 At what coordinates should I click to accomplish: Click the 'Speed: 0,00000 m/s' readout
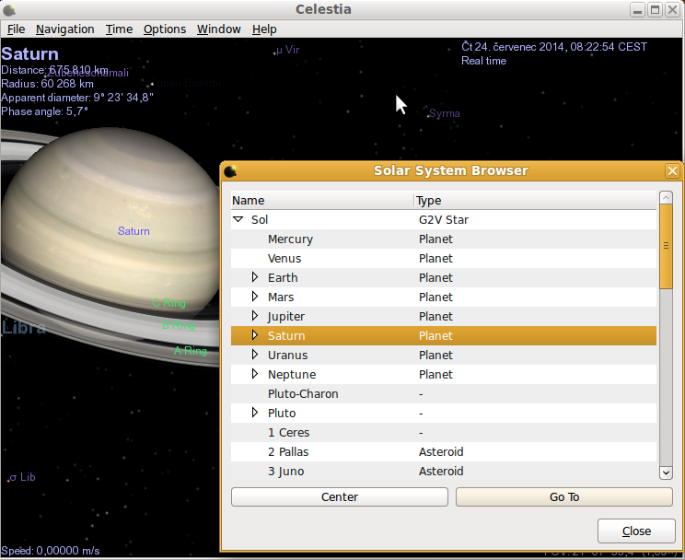[51, 551]
